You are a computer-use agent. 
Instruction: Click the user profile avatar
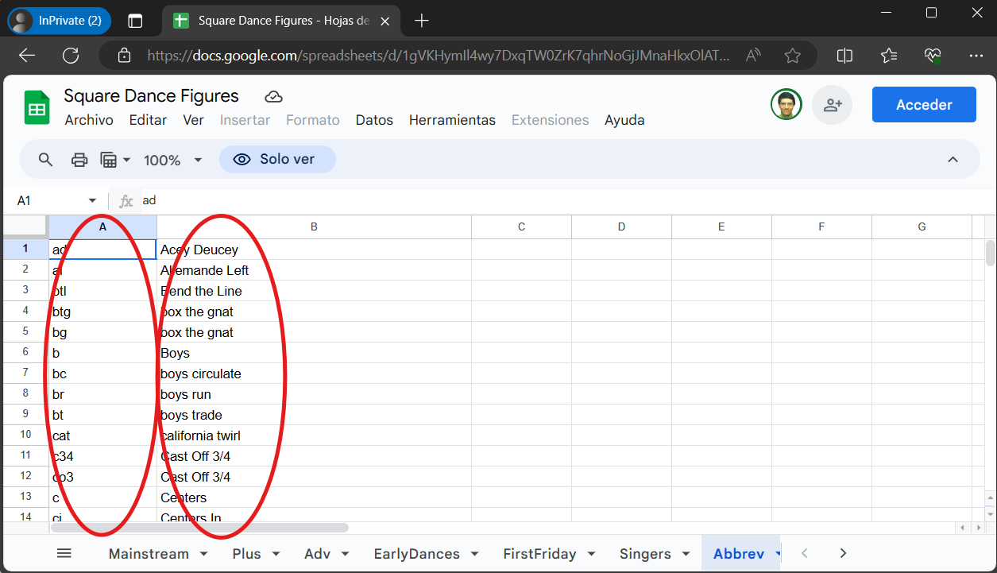click(x=786, y=104)
